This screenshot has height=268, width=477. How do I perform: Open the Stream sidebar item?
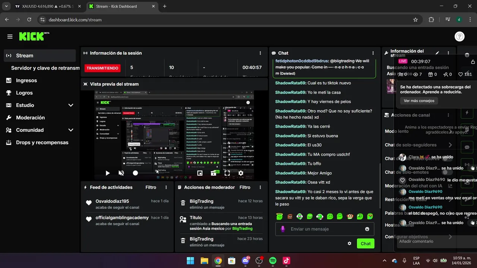[40, 55]
